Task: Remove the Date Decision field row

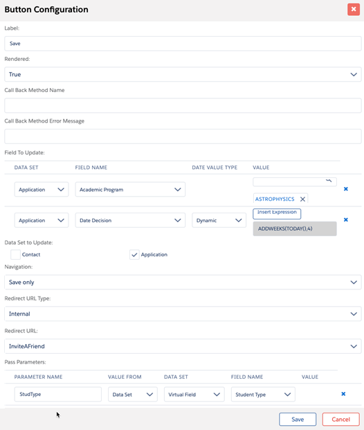Action: pos(345,220)
